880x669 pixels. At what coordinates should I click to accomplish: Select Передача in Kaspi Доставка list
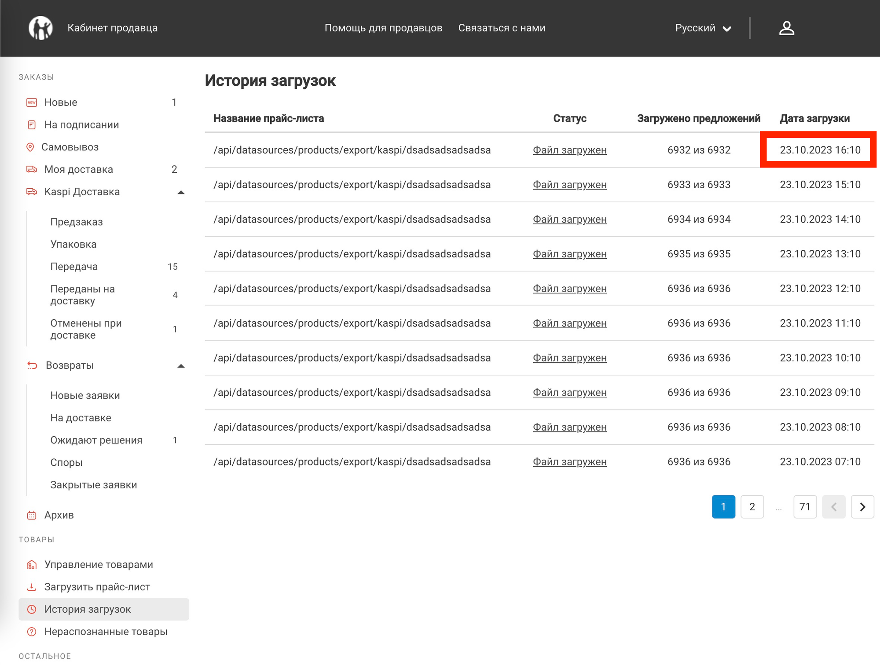(x=74, y=267)
